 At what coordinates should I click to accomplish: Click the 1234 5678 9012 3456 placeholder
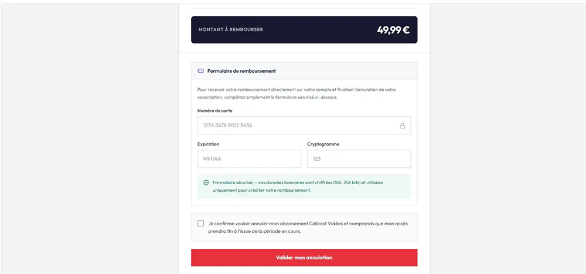tap(227, 126)
